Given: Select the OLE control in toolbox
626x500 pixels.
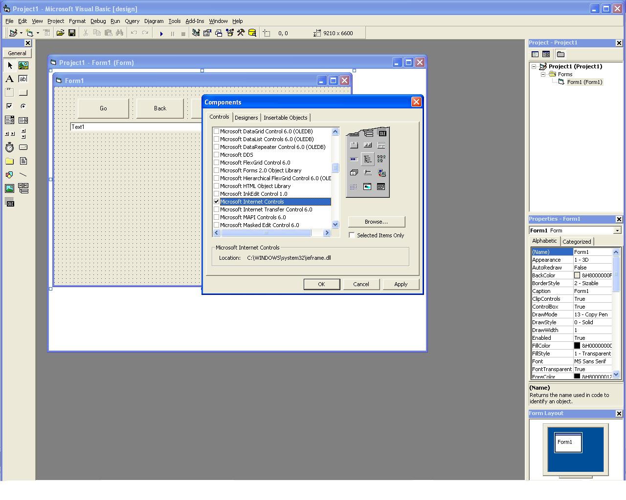Looking at the screenshot, I should pyautogui.click(x=10, y=202).
